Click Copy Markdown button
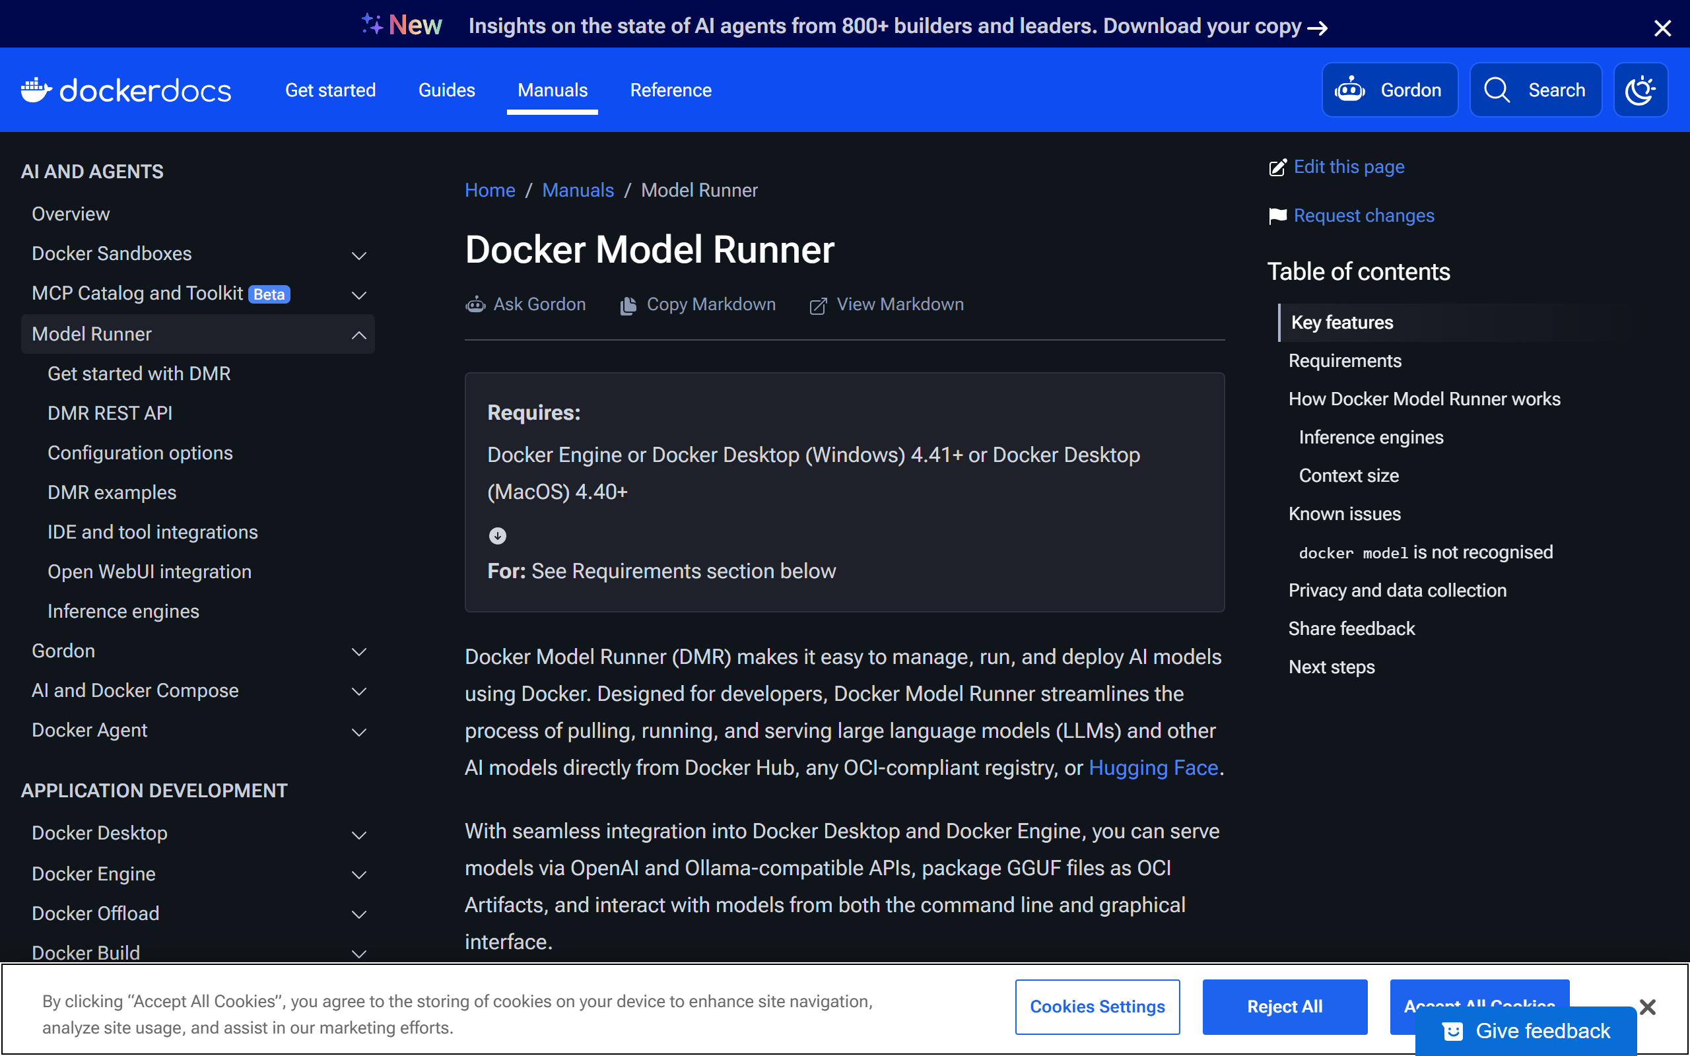 point(698,304)
